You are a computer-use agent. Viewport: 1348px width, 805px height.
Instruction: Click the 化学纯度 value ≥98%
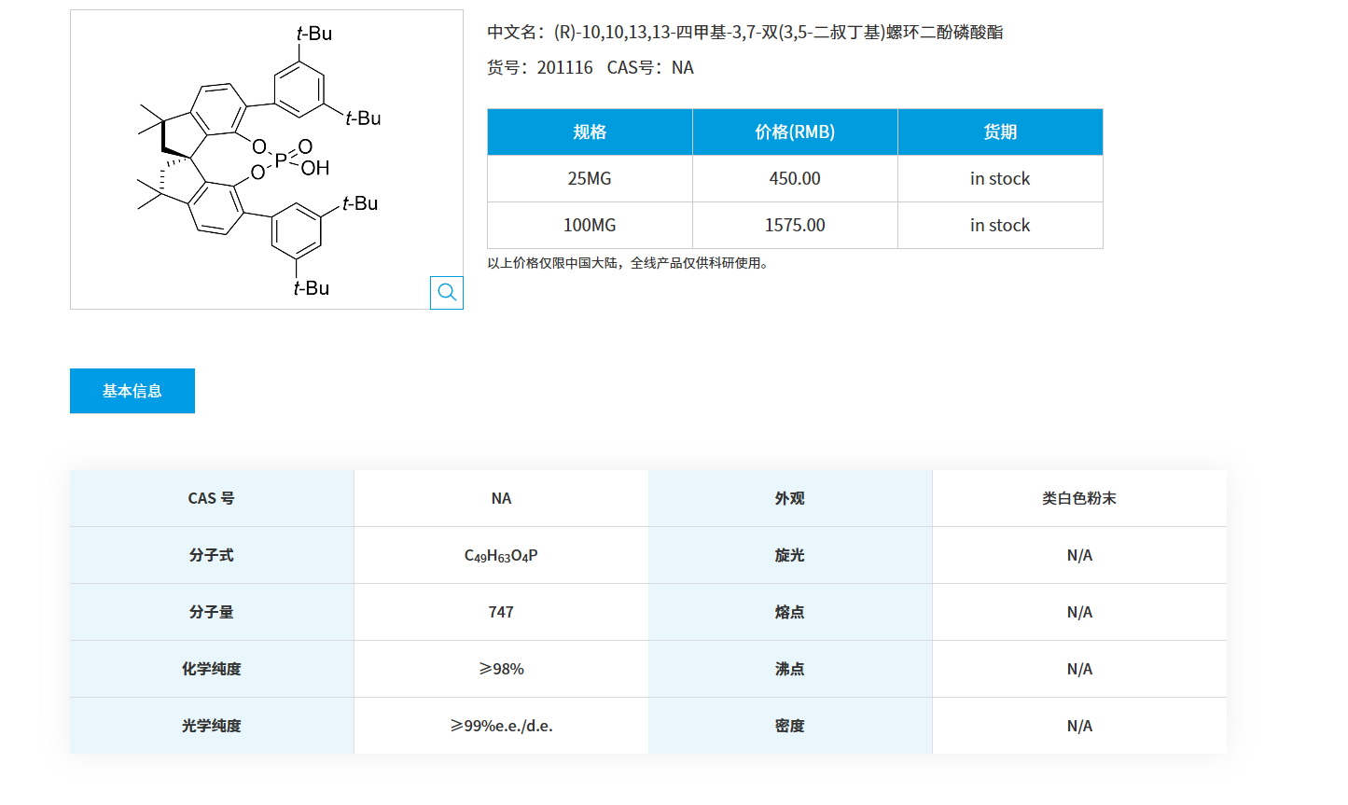tap(501, 668)
